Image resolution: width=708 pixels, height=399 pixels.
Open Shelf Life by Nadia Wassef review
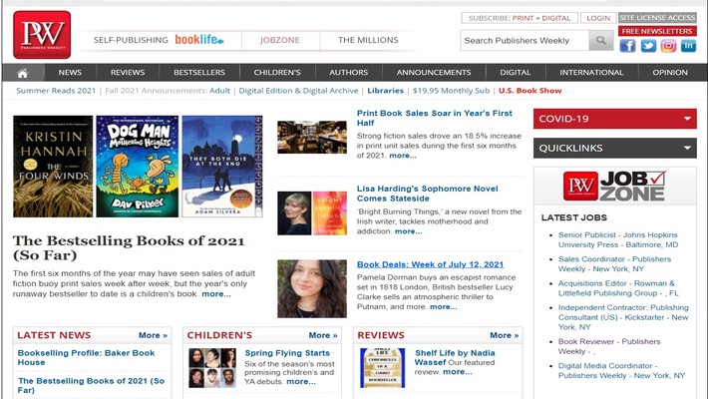click(x=455, y=357)
